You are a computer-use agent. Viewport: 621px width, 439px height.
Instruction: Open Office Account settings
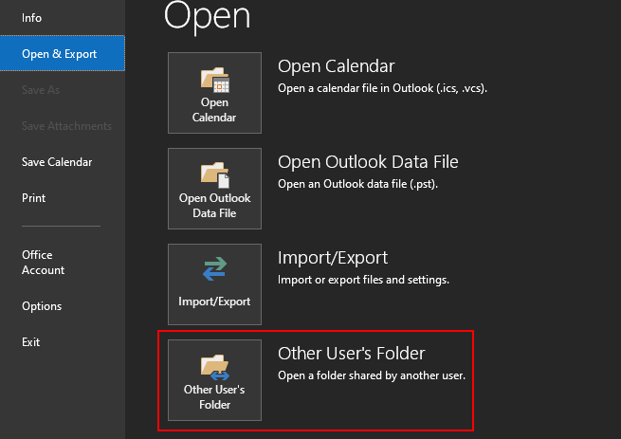[x=44, y=263]
